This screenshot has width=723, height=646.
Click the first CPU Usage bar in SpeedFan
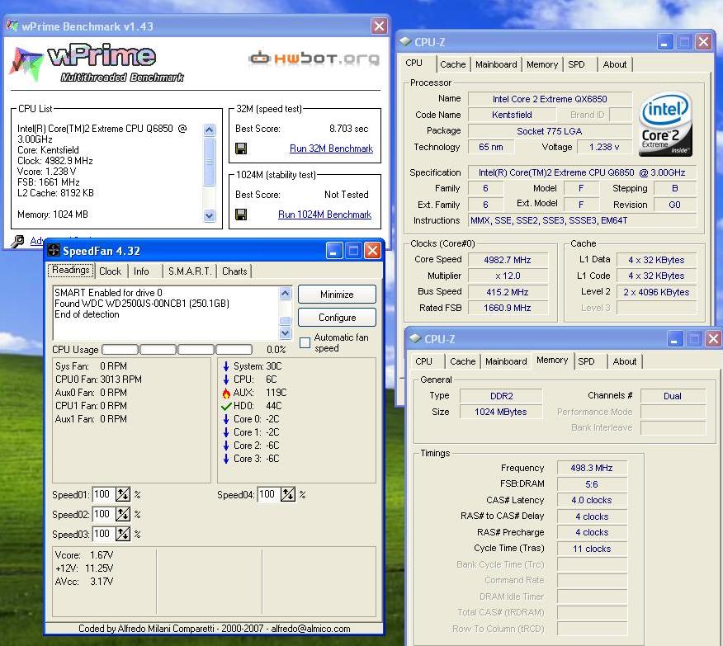point(120,349)
